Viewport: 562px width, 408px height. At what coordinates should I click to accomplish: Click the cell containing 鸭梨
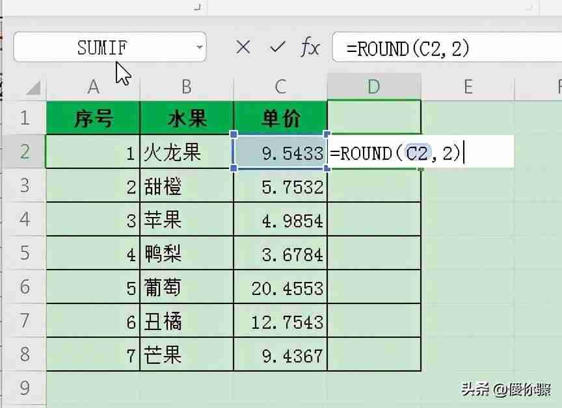point(187,253)
